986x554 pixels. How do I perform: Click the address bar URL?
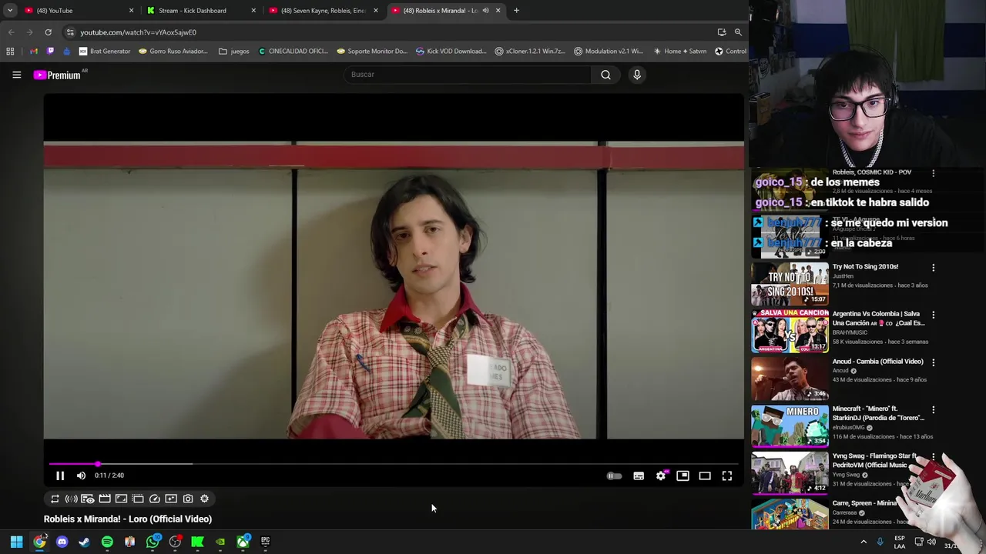pos(139,32)
